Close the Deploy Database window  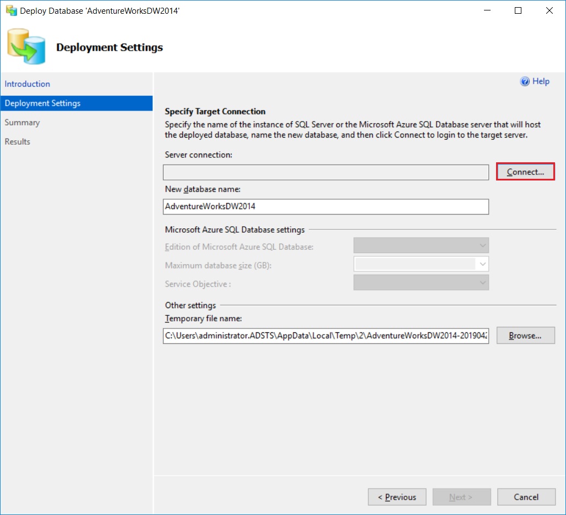click(549, 10)
